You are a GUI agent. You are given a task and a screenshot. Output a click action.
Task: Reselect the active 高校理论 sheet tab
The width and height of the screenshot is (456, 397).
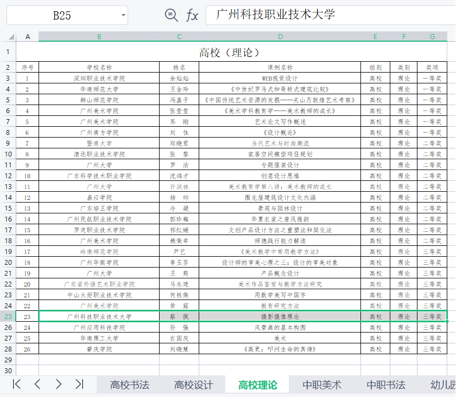point(256,384)
